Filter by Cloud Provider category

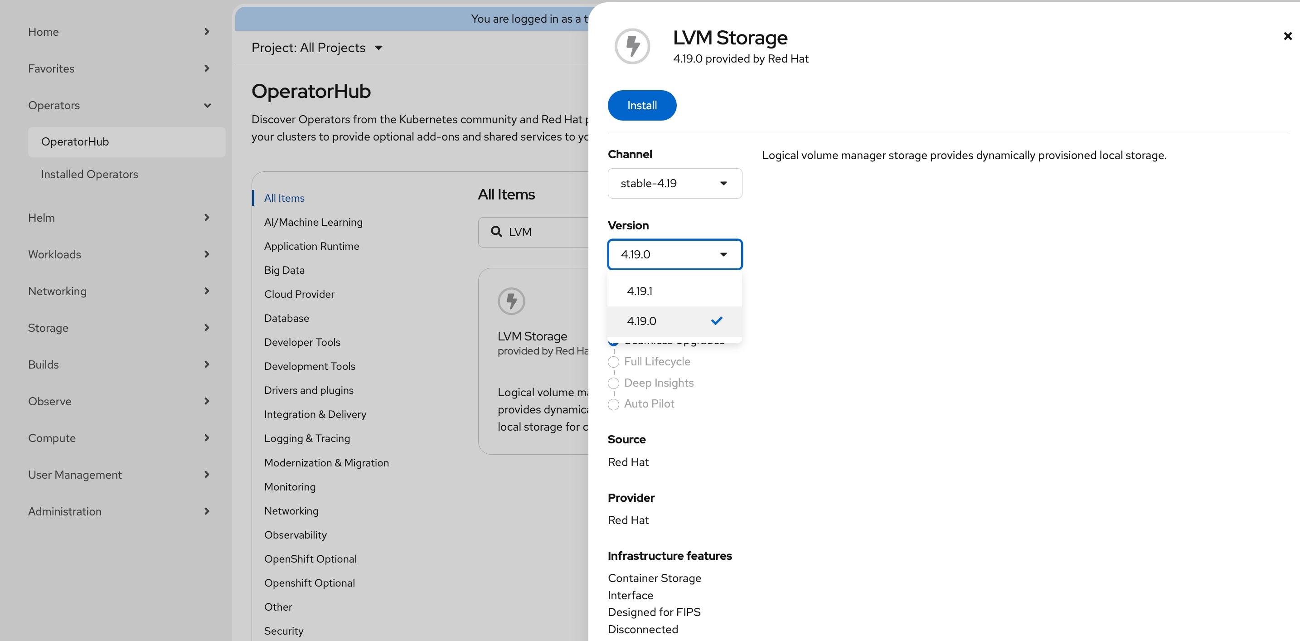[299, 294]
